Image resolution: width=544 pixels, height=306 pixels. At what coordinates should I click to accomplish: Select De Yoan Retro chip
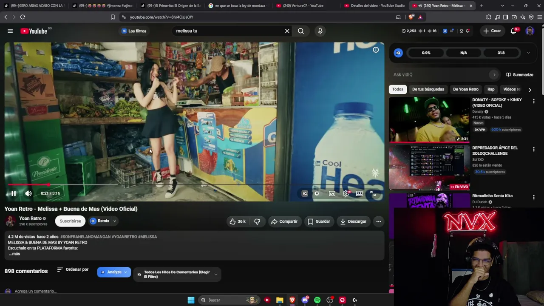[466, 89]
